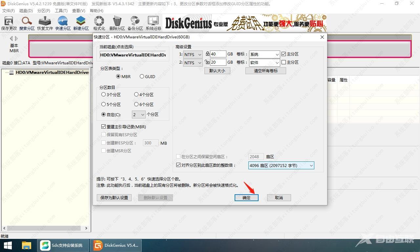Image resolution: width=420 pixels, height=252 pixels.
Task: Open the 查看(V) menu
Action: (78, 10)
